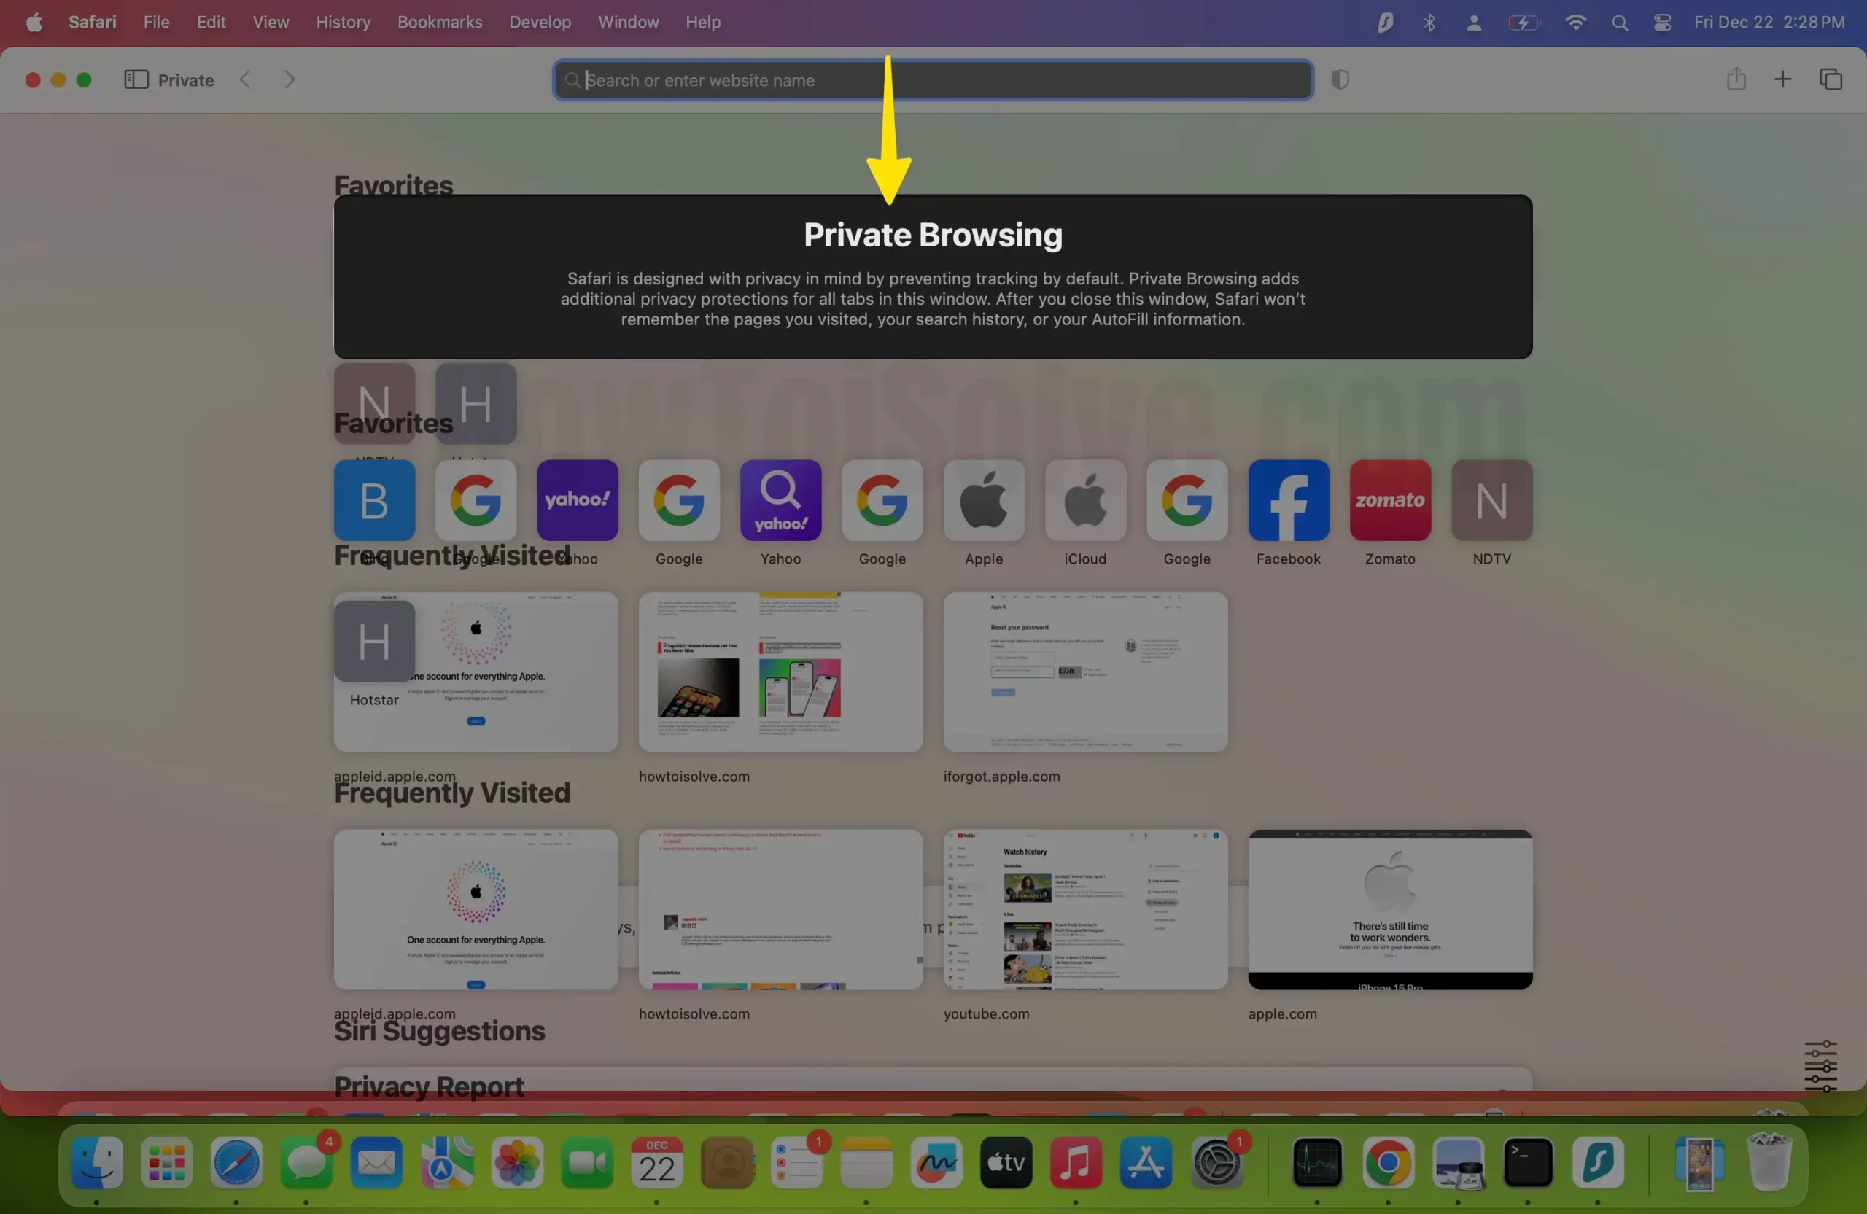1867x1214 pixels.
Task: Open Mail from the Dock
Action: (x=376, y=1162)
